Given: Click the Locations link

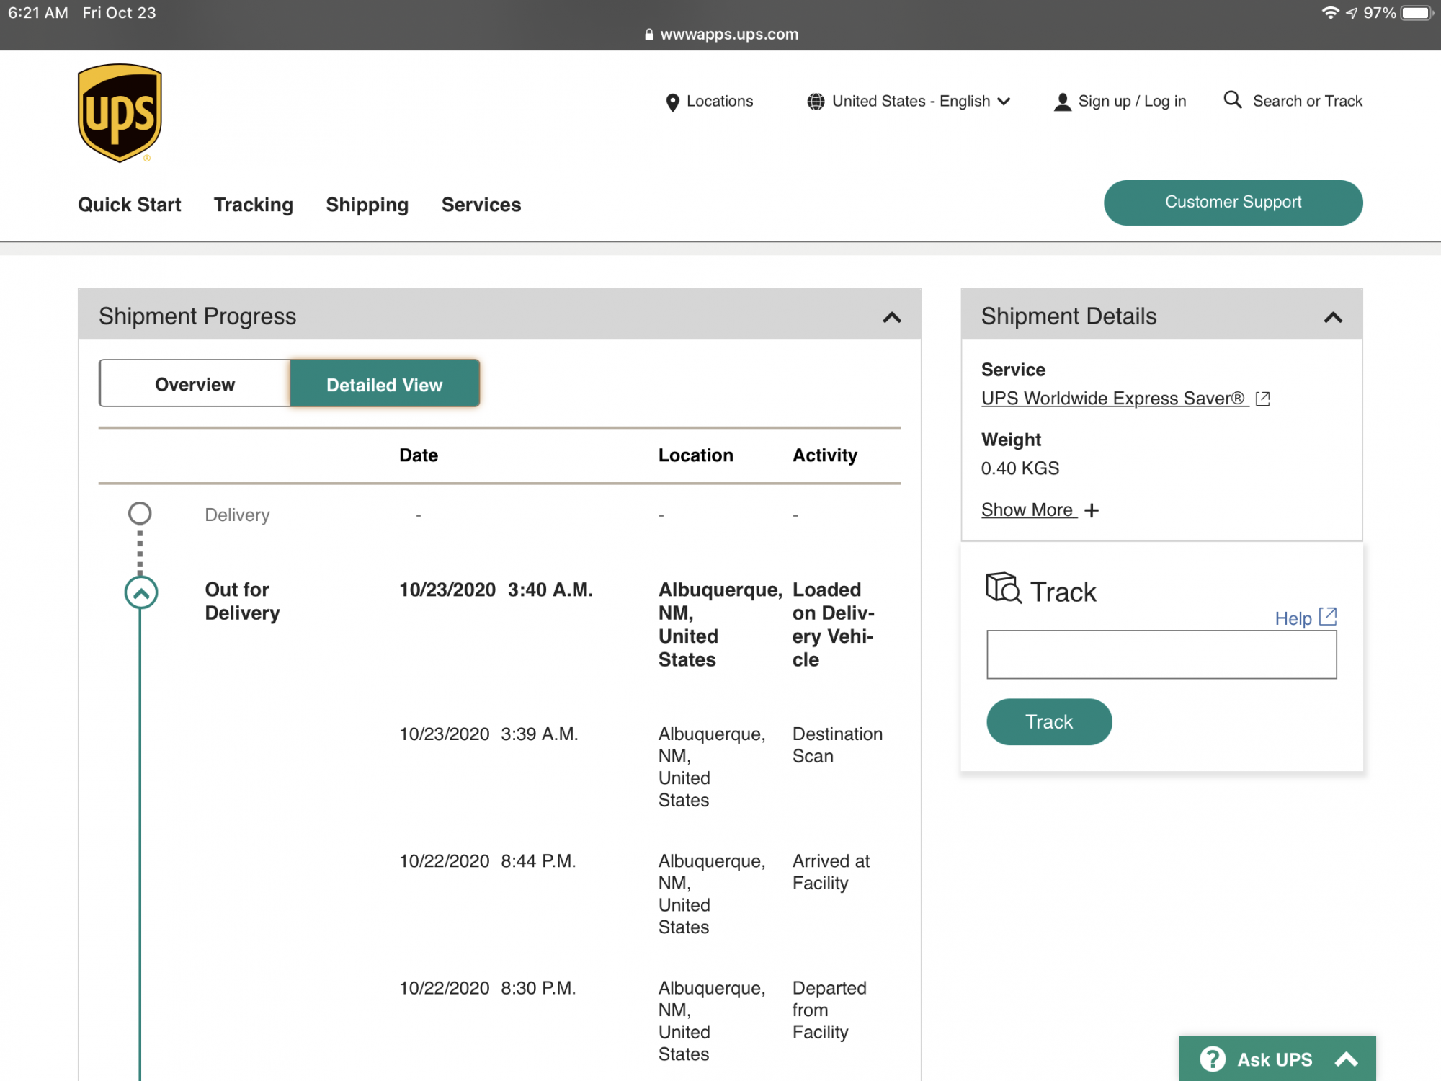Looking at the screenshot, I should (x=720, y=102).
